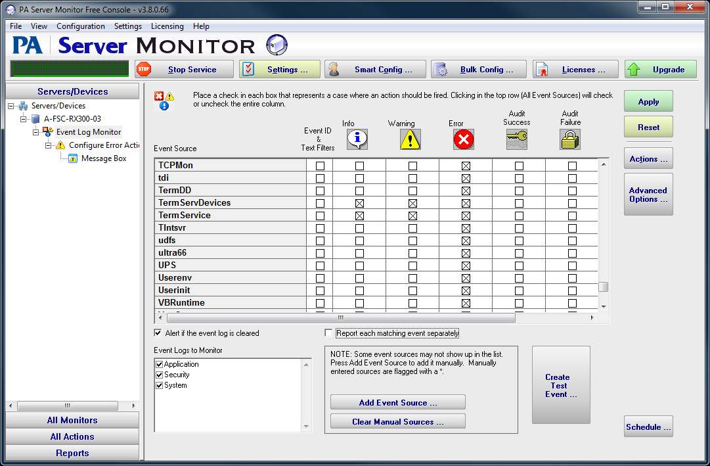Screen dimensions: 710x466
Task: Collapse the A-FSC-RX300-03 server node
Action: click(24, 119)
